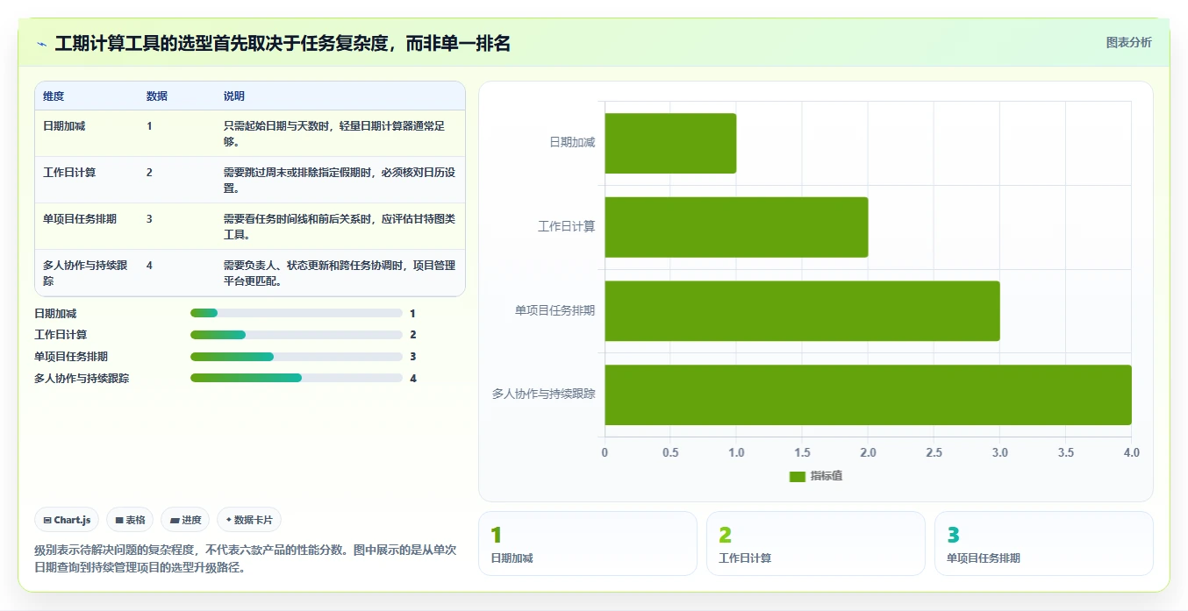This screenshot has height=611, width=1188.
Task: Select the 进度 tag chip
Action: point(185,520)
